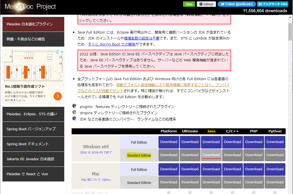Click the scrollbar up arrow
This screenshot has height=194, width=293.
290,17
